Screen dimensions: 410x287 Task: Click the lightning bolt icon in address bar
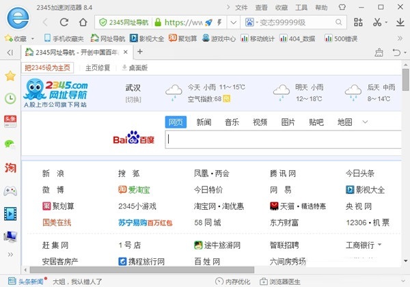[x=219, y=23]
